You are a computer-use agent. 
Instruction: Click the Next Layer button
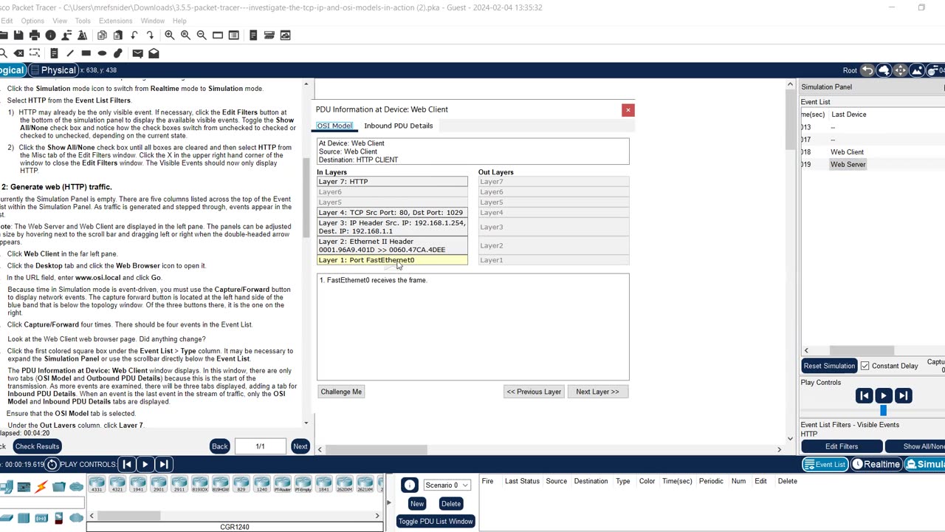(597, 392)
